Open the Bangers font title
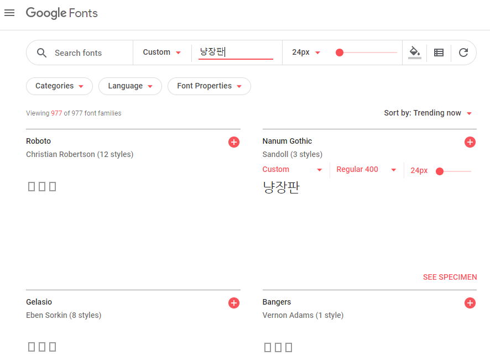 pyautogui.click(x=277, y=302)
